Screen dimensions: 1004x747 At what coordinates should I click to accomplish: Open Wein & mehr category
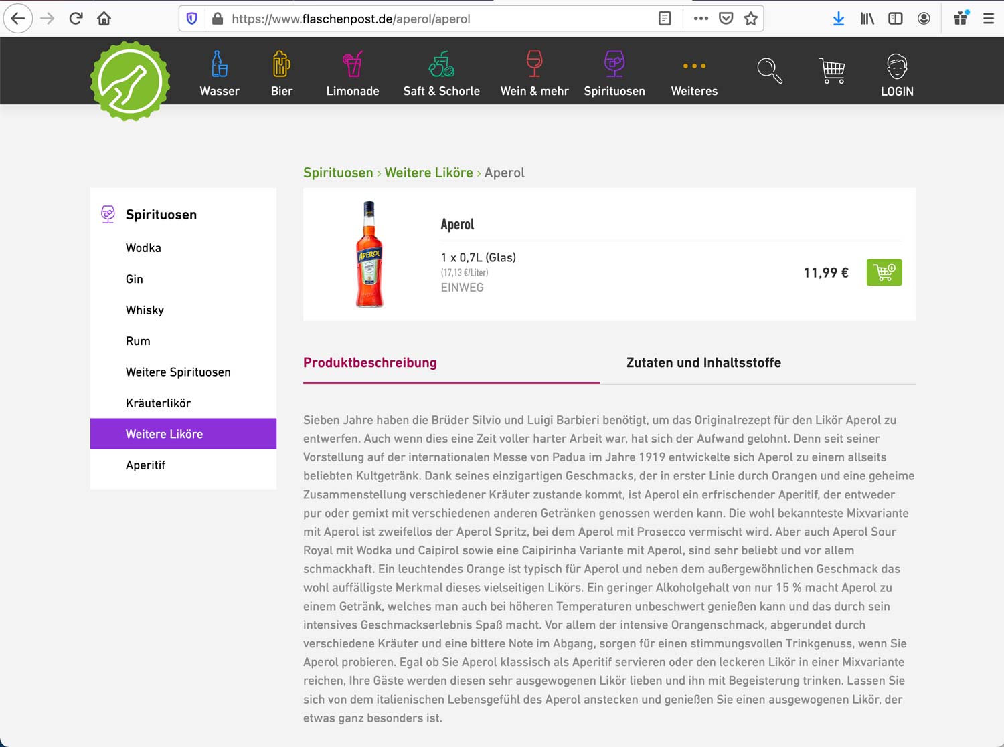coord(534,73)
